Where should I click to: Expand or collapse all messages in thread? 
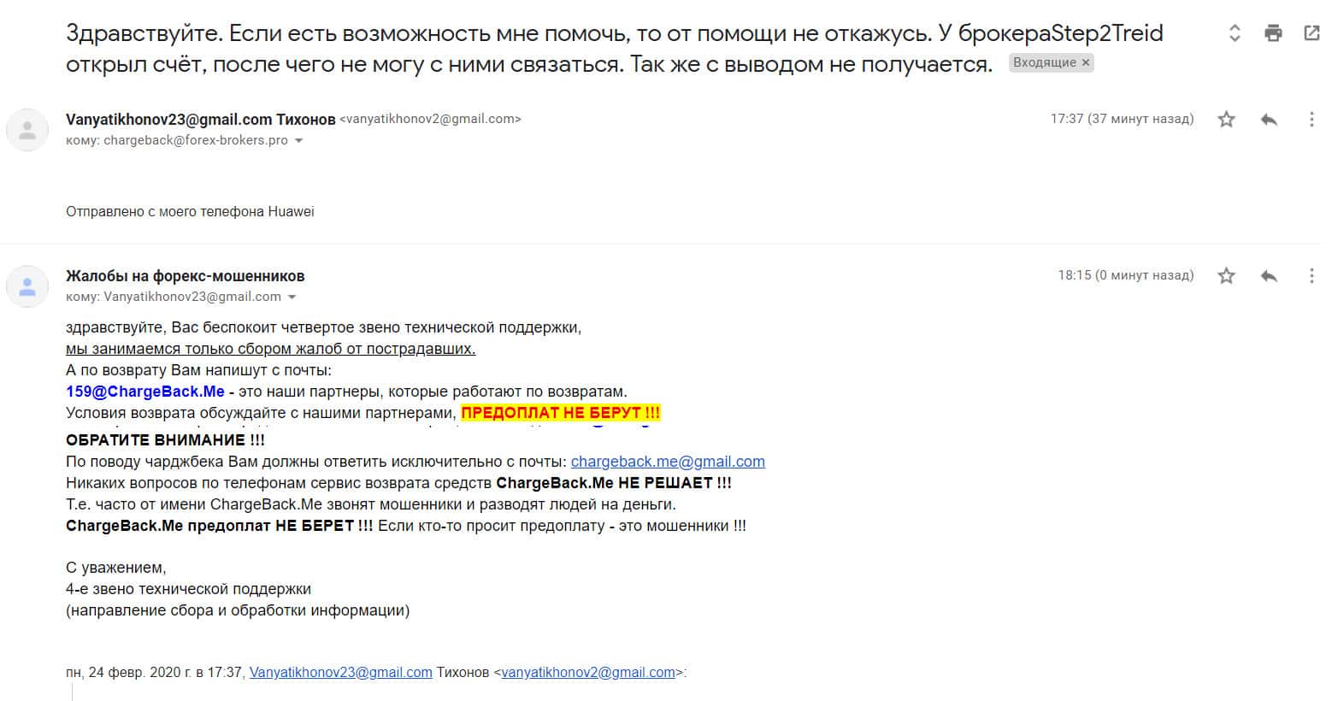(x=1235, y=33)
